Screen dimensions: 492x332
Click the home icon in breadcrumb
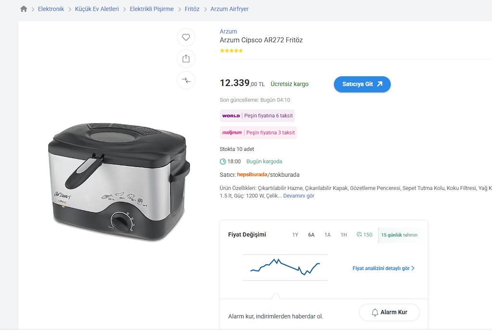24,9
